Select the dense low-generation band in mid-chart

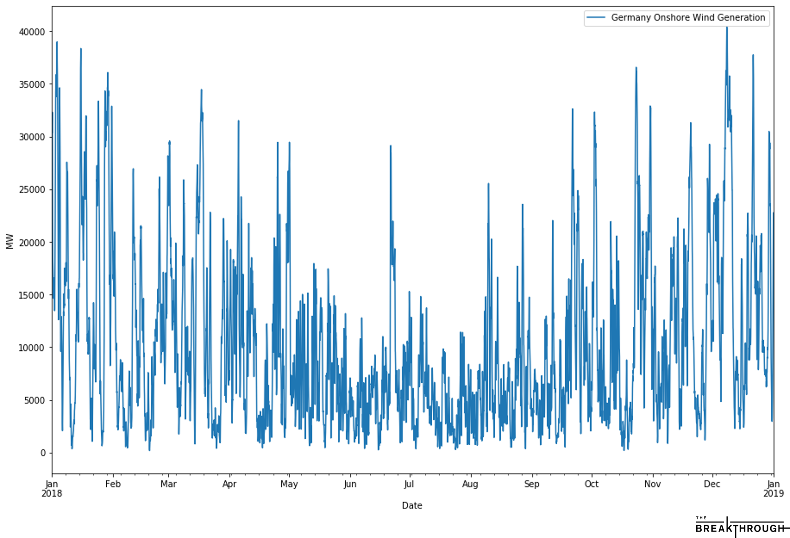pyautogui.click(x=414, y=404)
